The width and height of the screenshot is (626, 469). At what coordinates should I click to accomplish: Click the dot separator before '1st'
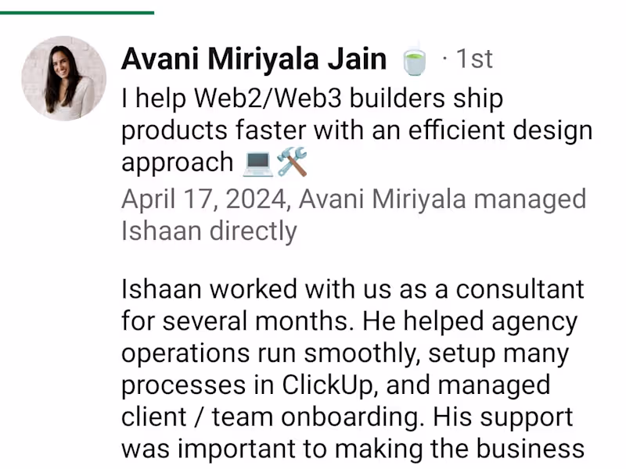tap(444, 59)
